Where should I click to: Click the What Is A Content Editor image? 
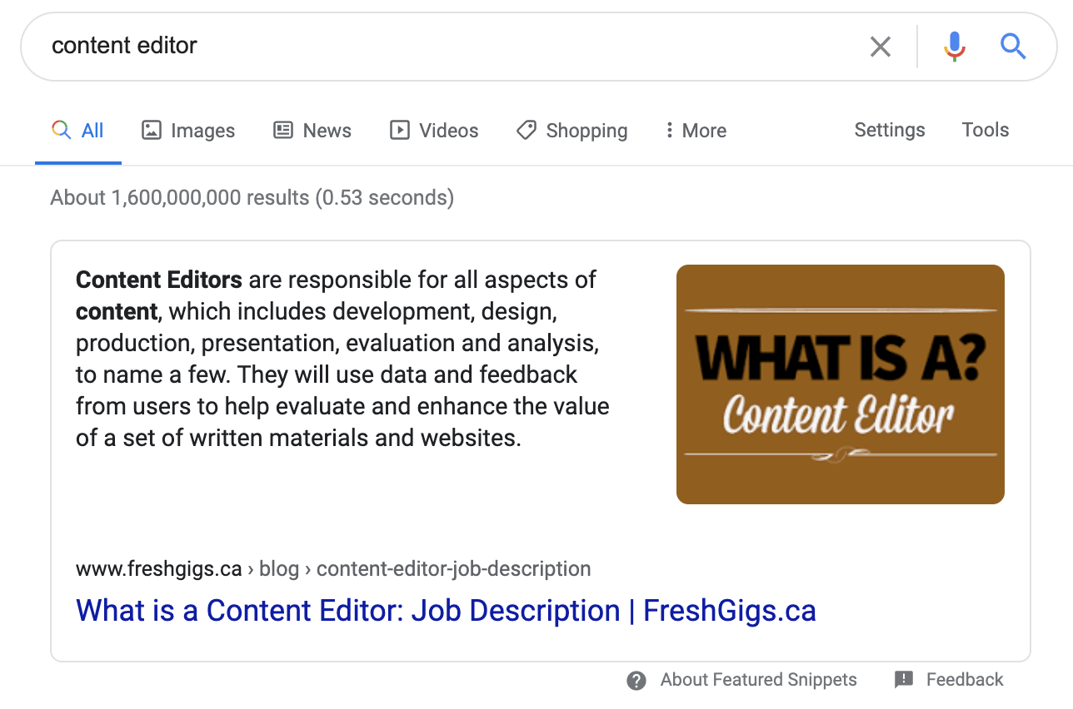[x=841, y=384]
